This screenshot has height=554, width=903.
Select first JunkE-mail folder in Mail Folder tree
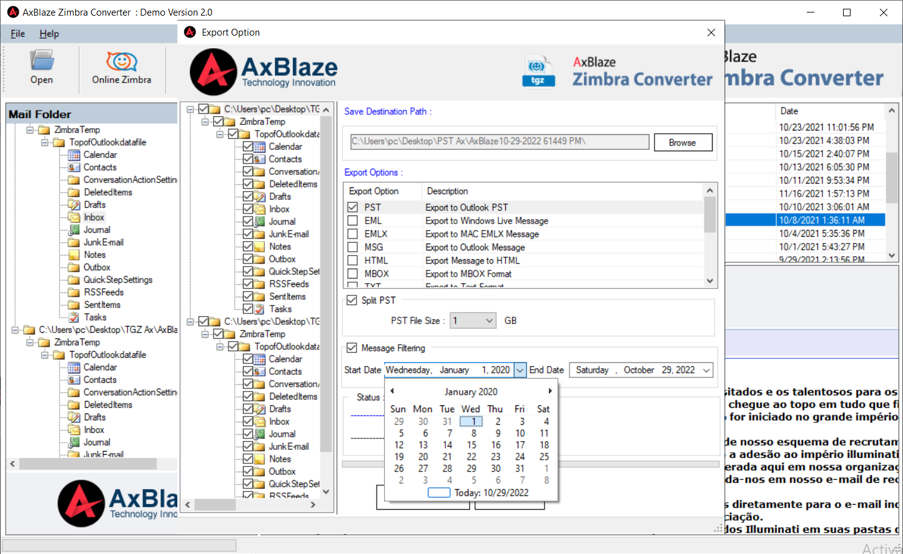coord(104,242)
